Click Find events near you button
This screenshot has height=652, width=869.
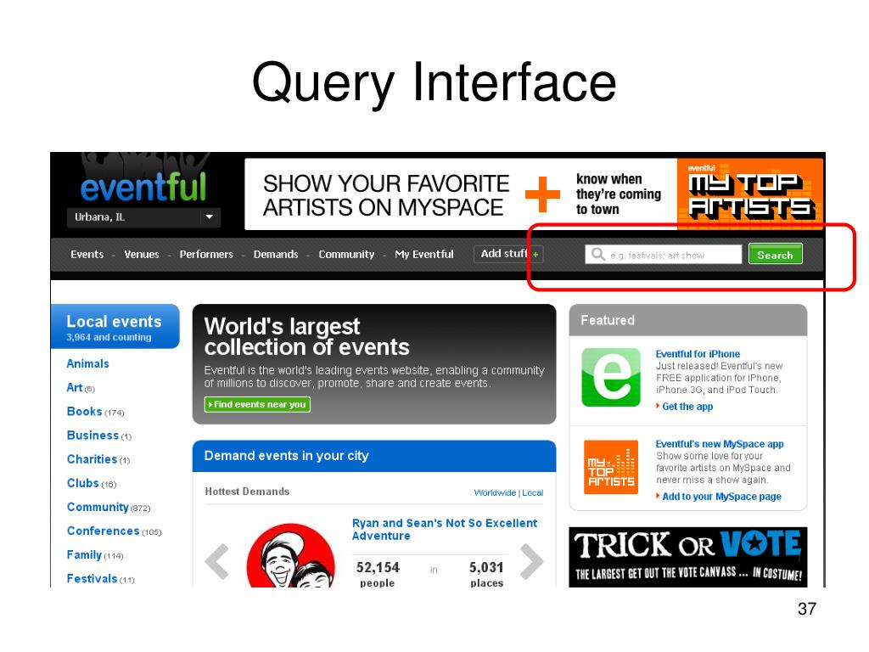click(x=257, y=404)
